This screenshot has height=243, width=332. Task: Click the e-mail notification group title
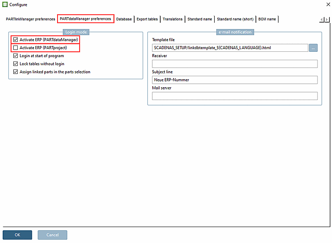235,32
